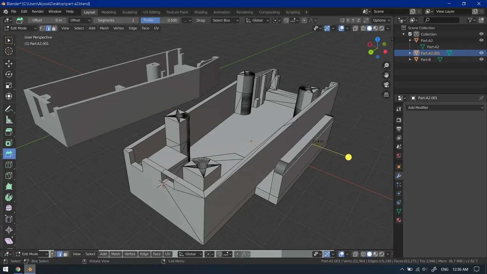Collapse the Part-A2 tree item
Viewport: 487px width, 274px height.
(410, 40)
